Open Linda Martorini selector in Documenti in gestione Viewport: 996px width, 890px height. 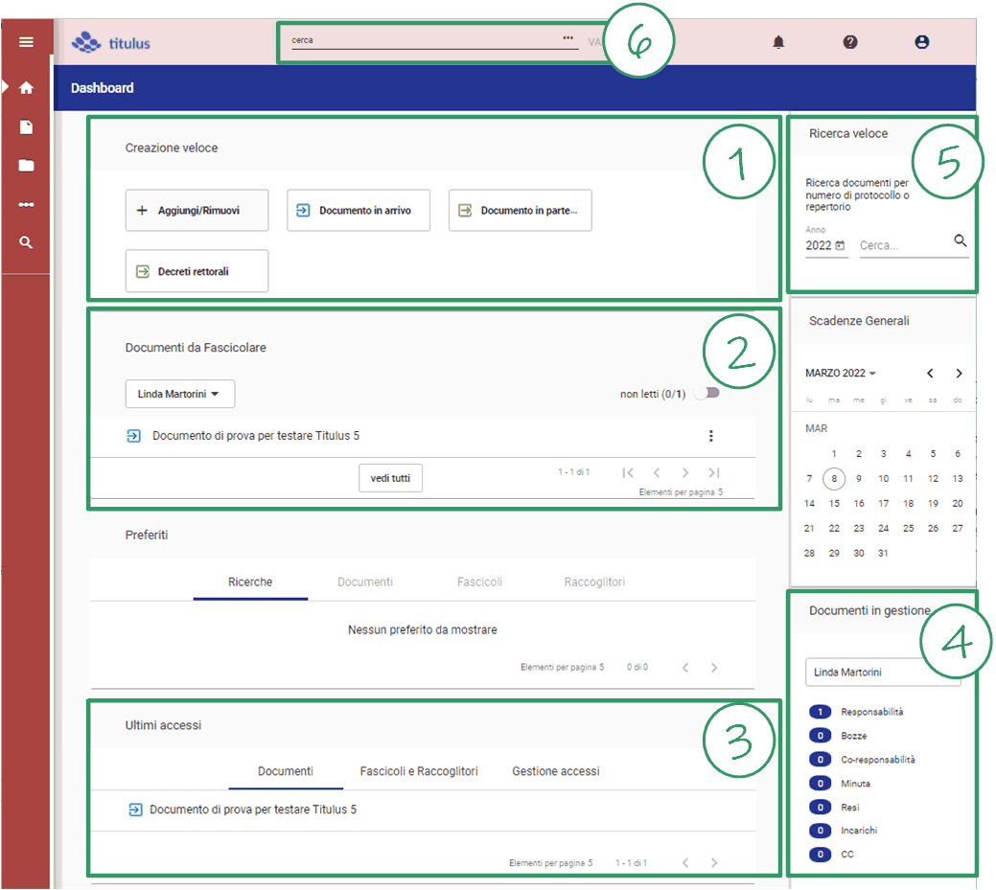coord(882,673)
